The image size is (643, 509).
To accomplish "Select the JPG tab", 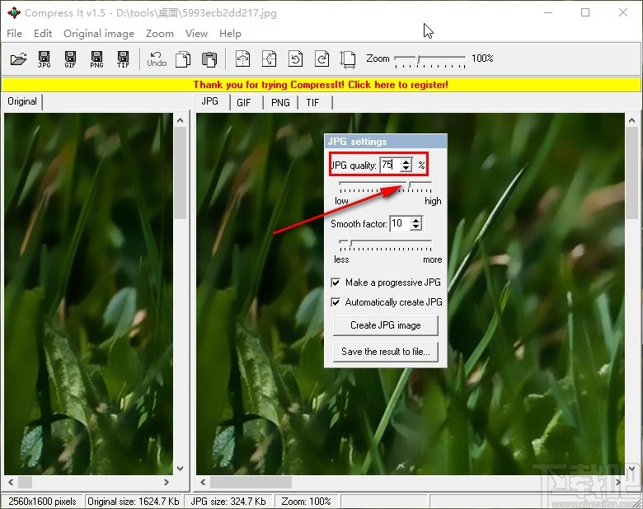I will pos(210,101).
